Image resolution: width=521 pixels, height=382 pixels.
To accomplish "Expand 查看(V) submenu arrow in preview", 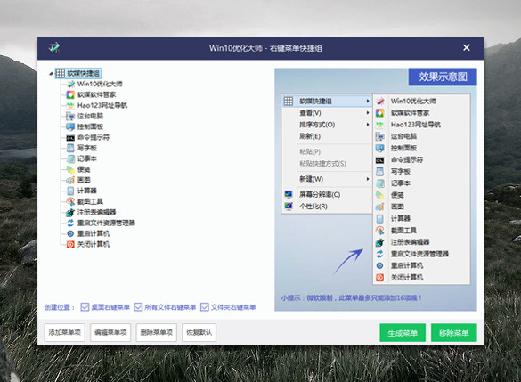I will coord(368,112).
